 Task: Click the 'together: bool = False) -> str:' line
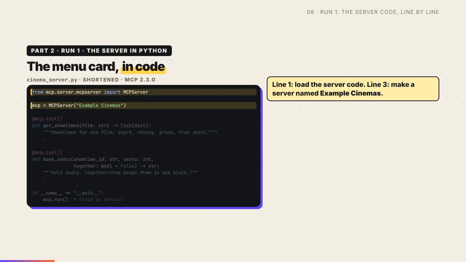tap(116, 166)
